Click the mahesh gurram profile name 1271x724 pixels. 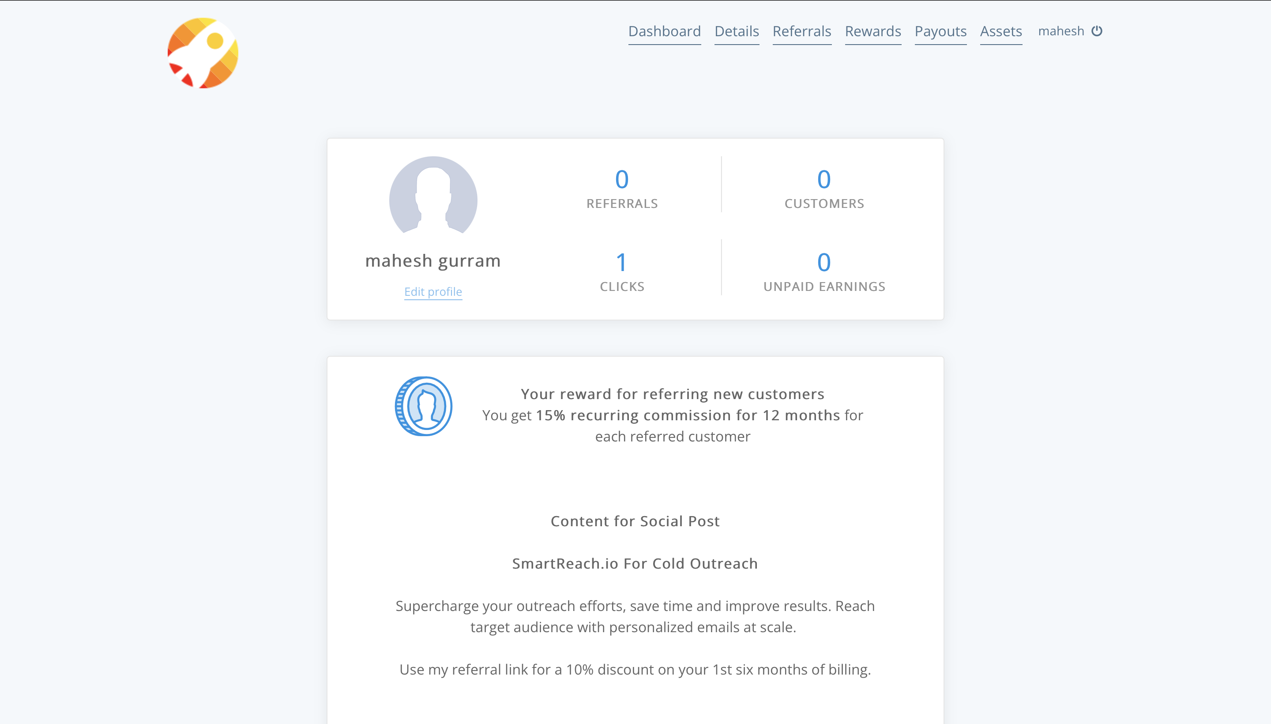point(432,260)
